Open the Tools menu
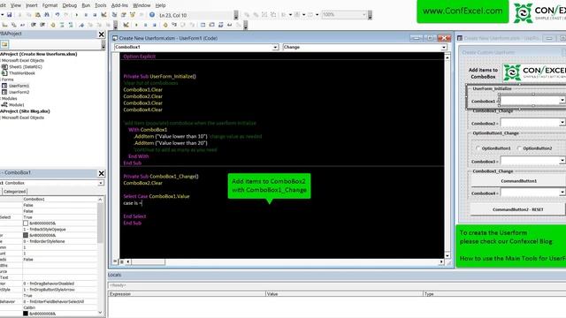Image resolution: width=566 pixels, height=318 pixels. pos(100,5)
